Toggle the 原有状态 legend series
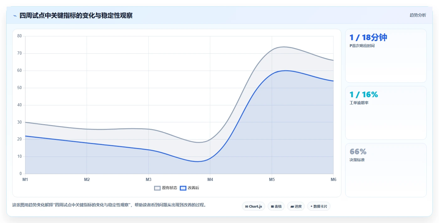Viewport: 439px width, 223px height. pyautogui.click(x=166, y=188)
